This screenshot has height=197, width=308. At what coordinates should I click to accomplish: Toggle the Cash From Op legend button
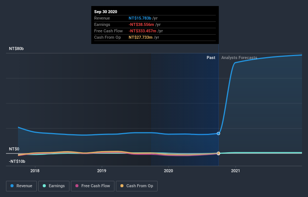137,186
